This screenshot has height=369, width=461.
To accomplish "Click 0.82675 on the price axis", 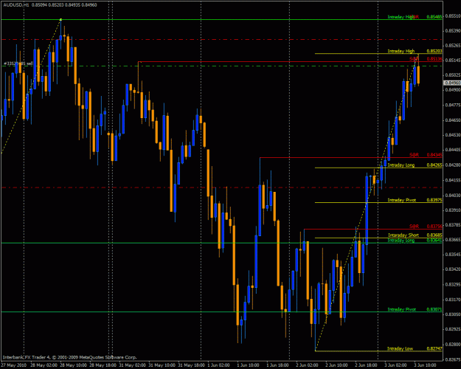I will (x=453, y=359).
